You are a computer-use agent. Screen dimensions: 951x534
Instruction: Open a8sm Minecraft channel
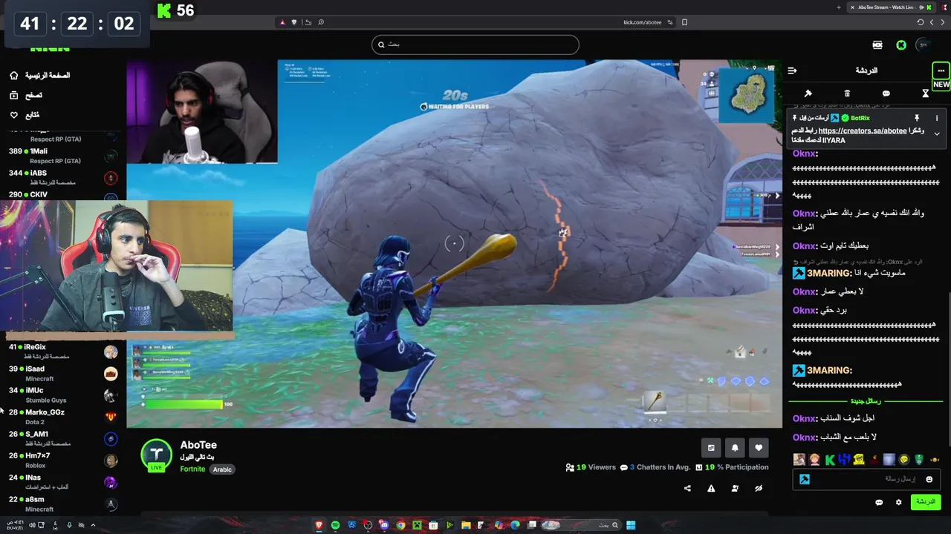pyautogui.click(x=63, y=504)
